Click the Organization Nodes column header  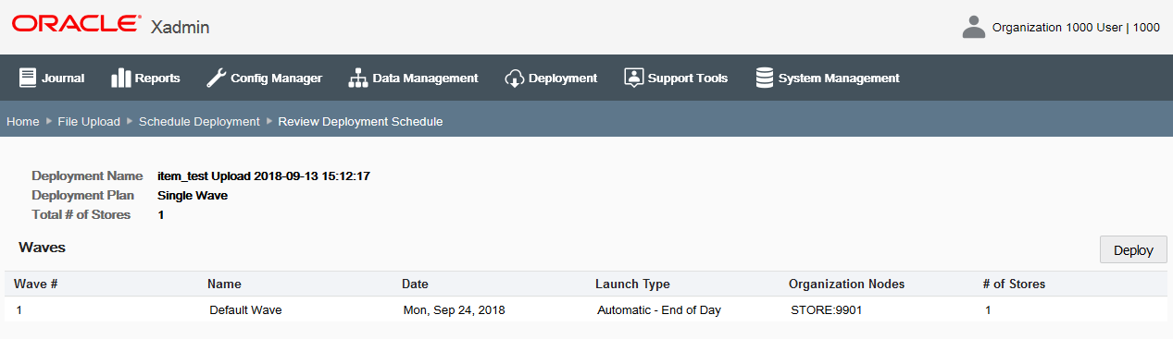pyautogui.click(x=846, y=284)
